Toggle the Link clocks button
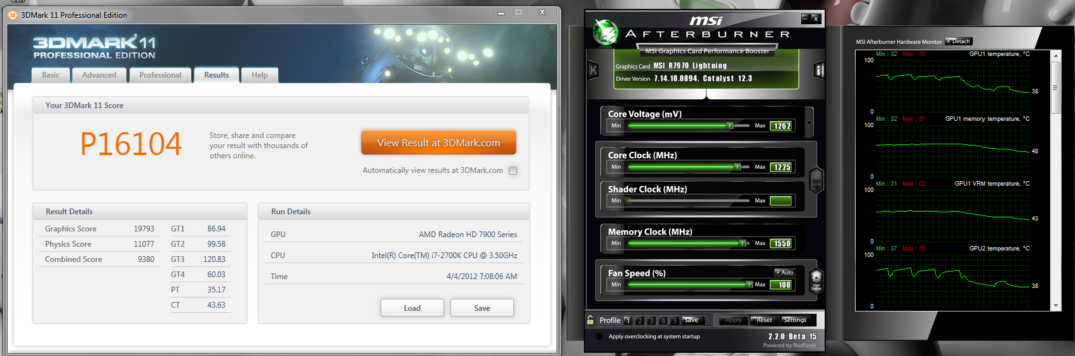 click(816, 179)
